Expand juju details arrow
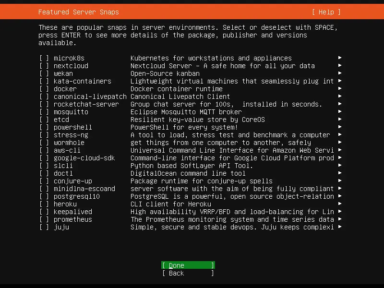 (x=340, y=227)
